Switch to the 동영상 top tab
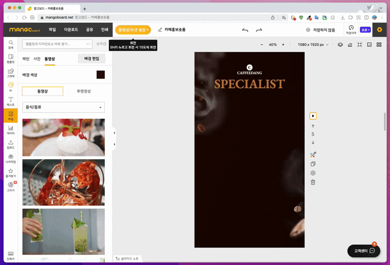The image size is (390, 265). 50,59
